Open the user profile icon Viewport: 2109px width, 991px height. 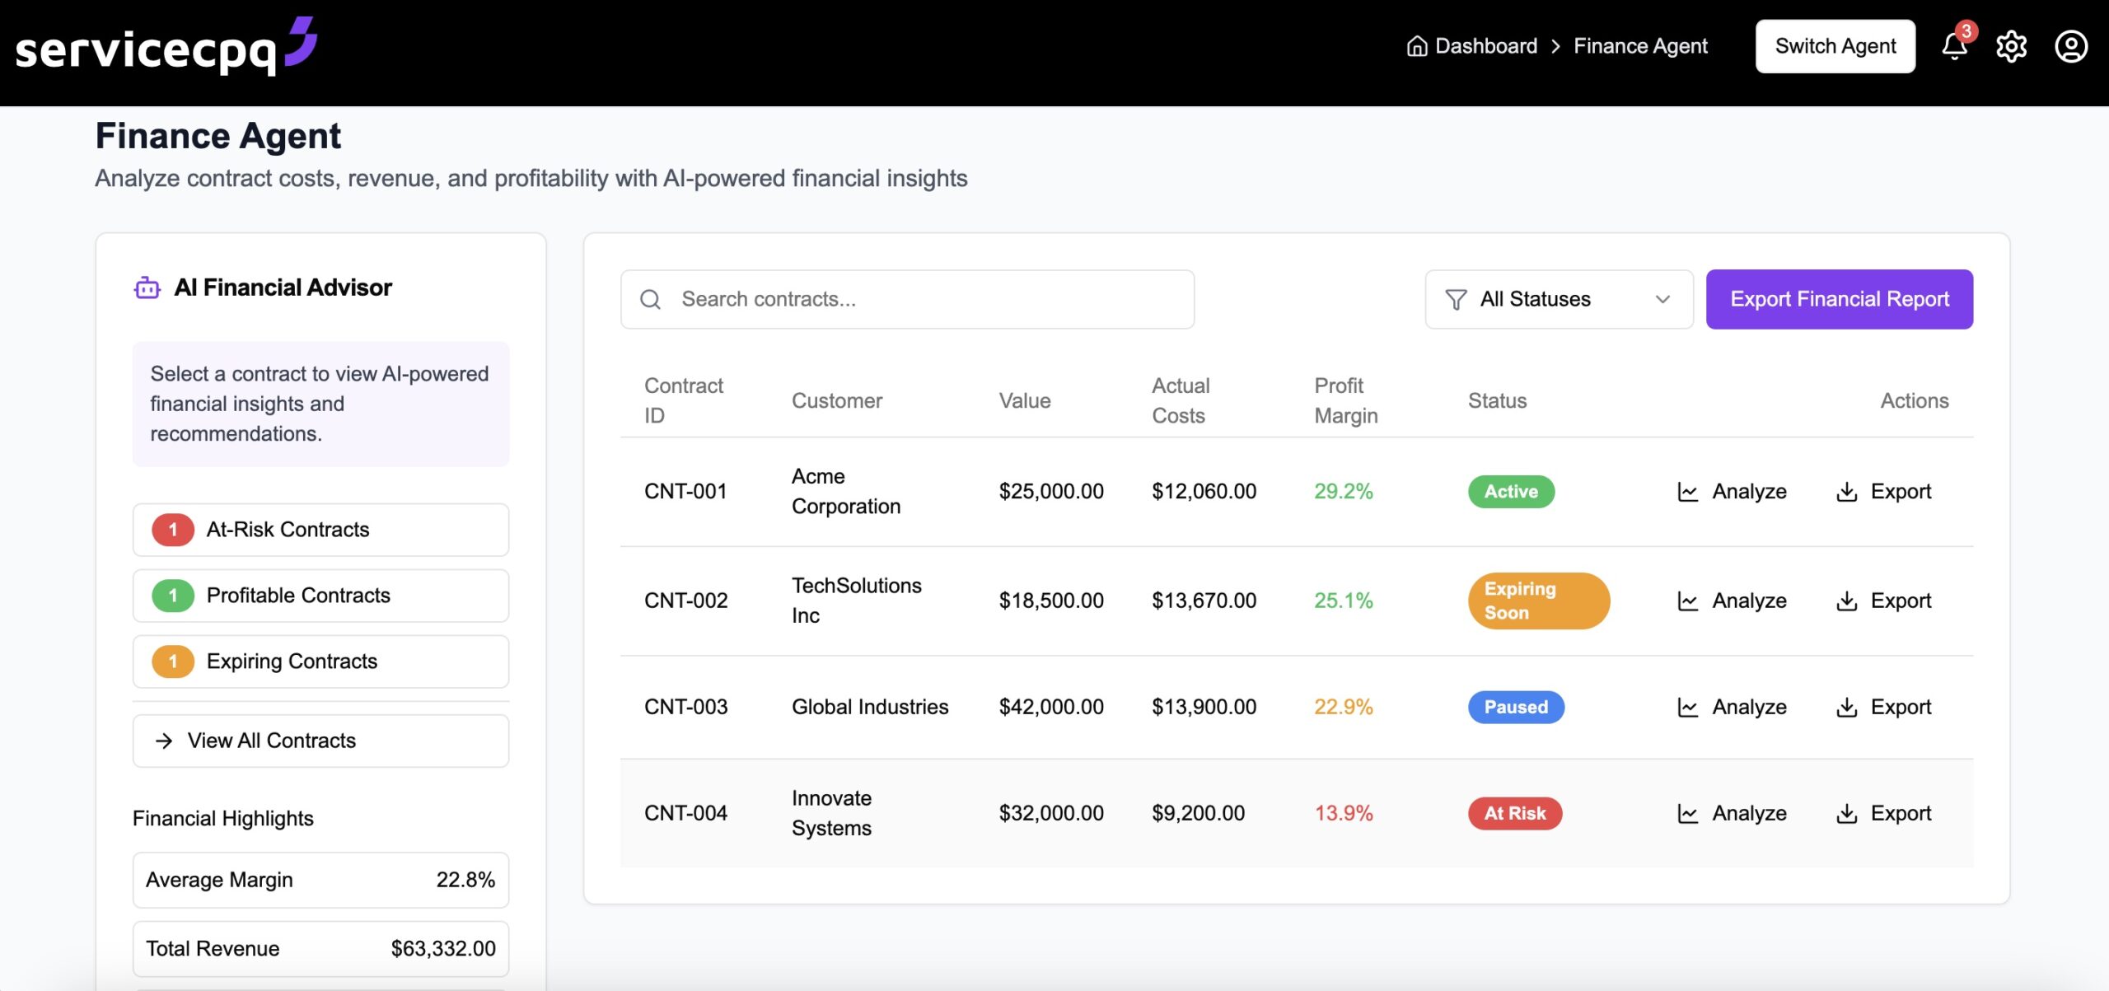(2071, 47)
